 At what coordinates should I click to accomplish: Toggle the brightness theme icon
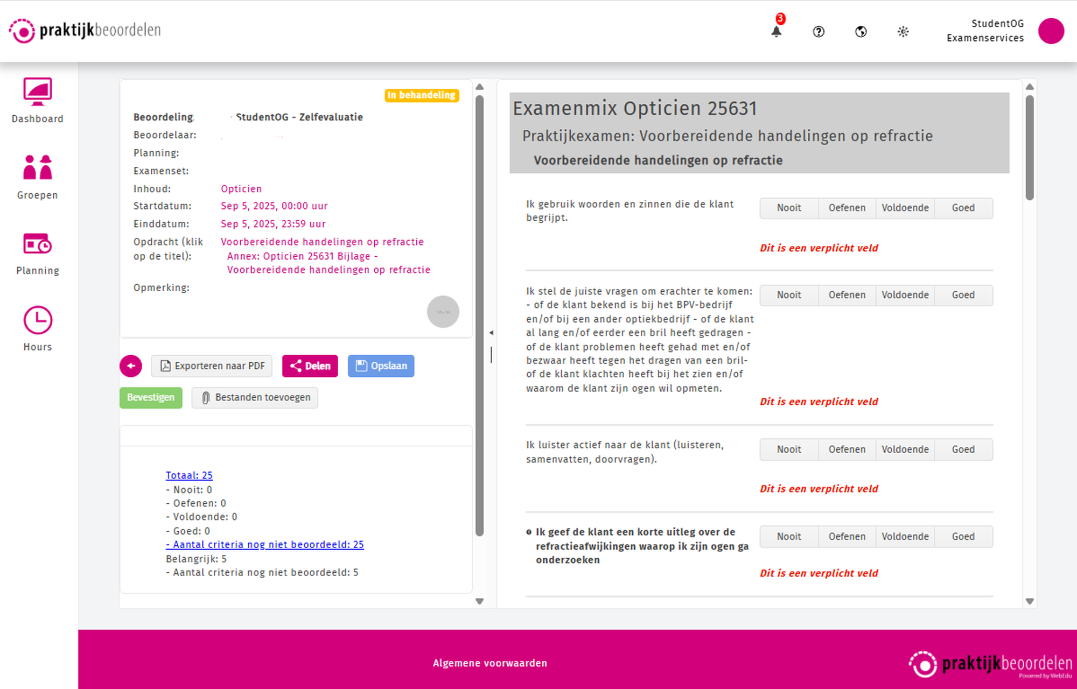(903, 32)
